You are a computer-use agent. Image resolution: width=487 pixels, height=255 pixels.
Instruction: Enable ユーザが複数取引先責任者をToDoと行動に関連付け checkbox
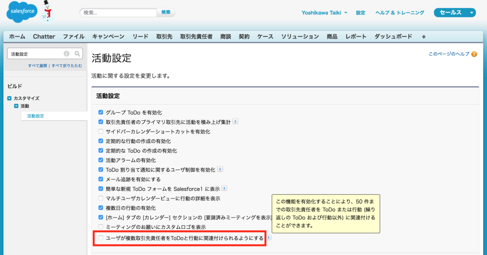(x=101, y=238)
